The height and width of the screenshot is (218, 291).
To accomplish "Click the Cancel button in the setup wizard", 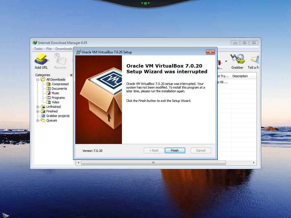I will [x=201, y=150].
